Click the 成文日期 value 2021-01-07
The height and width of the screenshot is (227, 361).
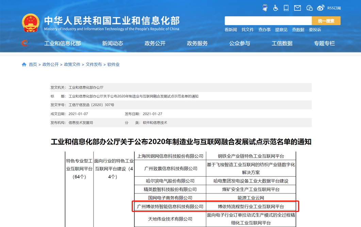coord(78,114)
